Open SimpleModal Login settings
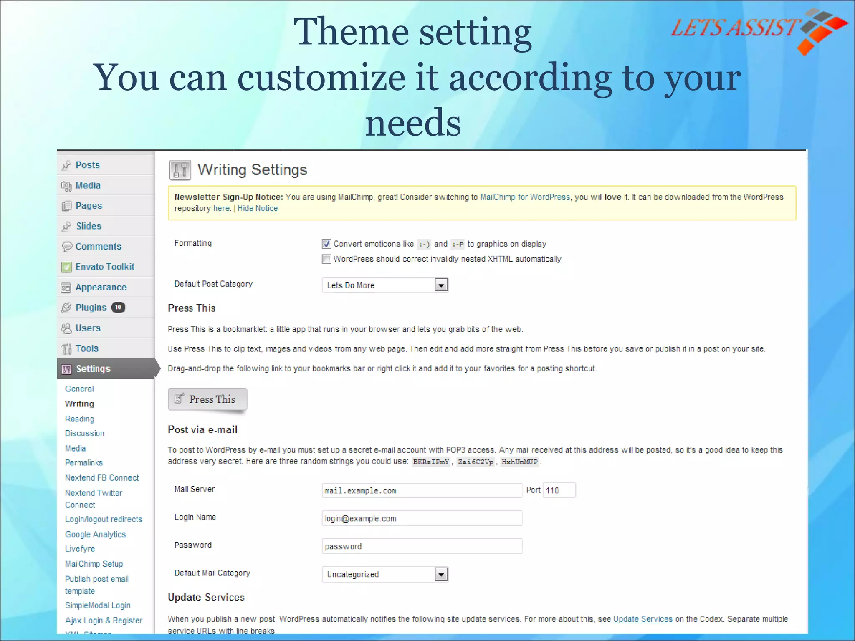 click(x=98, y=606)
